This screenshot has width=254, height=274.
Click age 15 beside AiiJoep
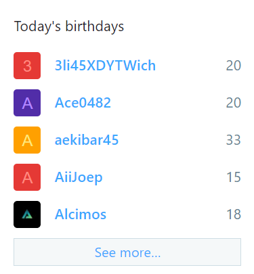pos(234,177)
